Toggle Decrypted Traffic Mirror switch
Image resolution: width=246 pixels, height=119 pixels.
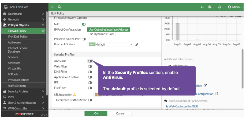[x=90, y=100]
